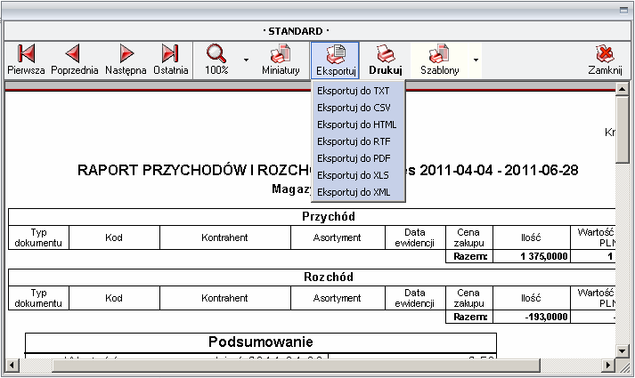This screenshot has height=378, width=635.
Task: Click Typ dokumentu header in Rozchód table
Action: point(38,298)
